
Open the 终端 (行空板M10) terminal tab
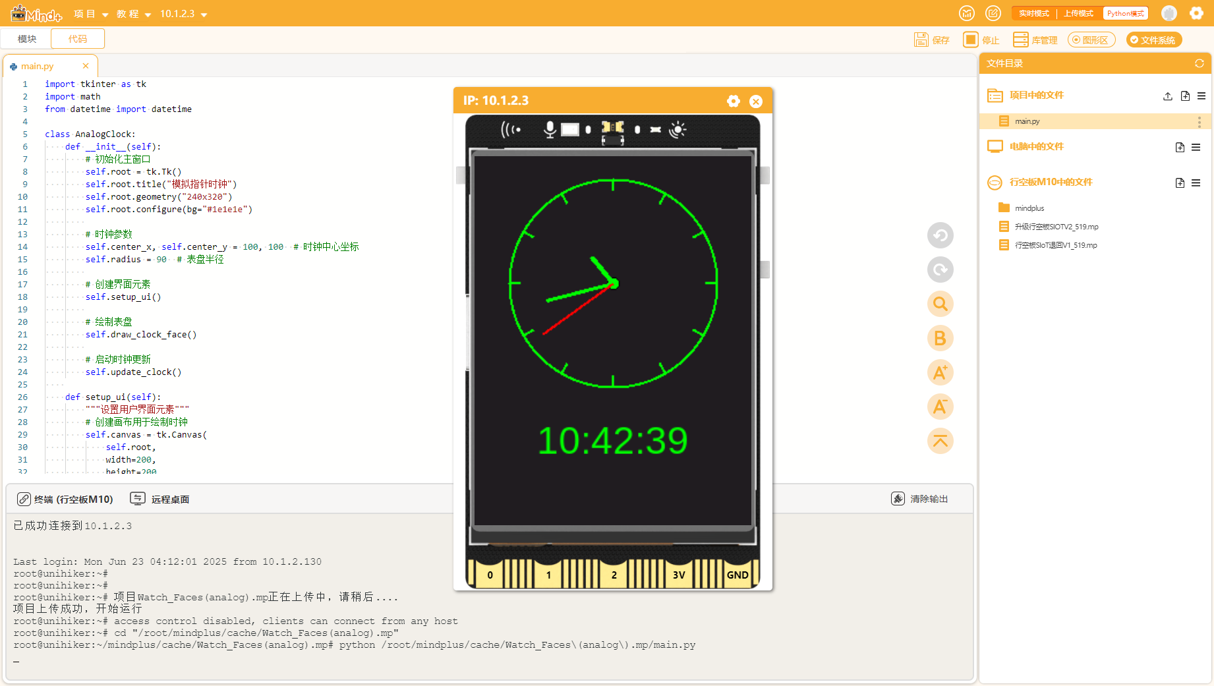click(65, 499)
